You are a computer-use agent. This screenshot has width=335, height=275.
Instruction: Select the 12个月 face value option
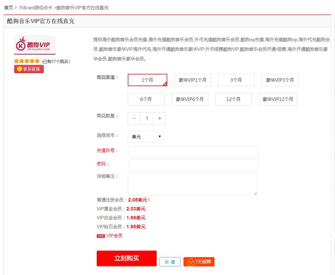tap(233, 99)
